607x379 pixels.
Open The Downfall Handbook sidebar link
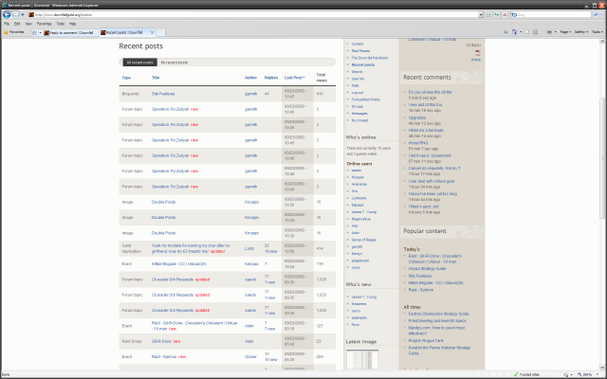coord(370,58)
